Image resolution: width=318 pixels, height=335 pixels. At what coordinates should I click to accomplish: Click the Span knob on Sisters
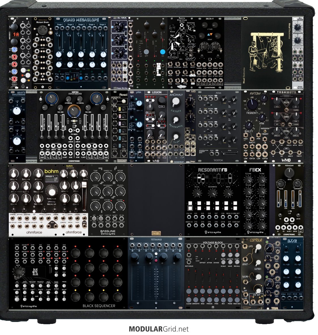(262, 118)
